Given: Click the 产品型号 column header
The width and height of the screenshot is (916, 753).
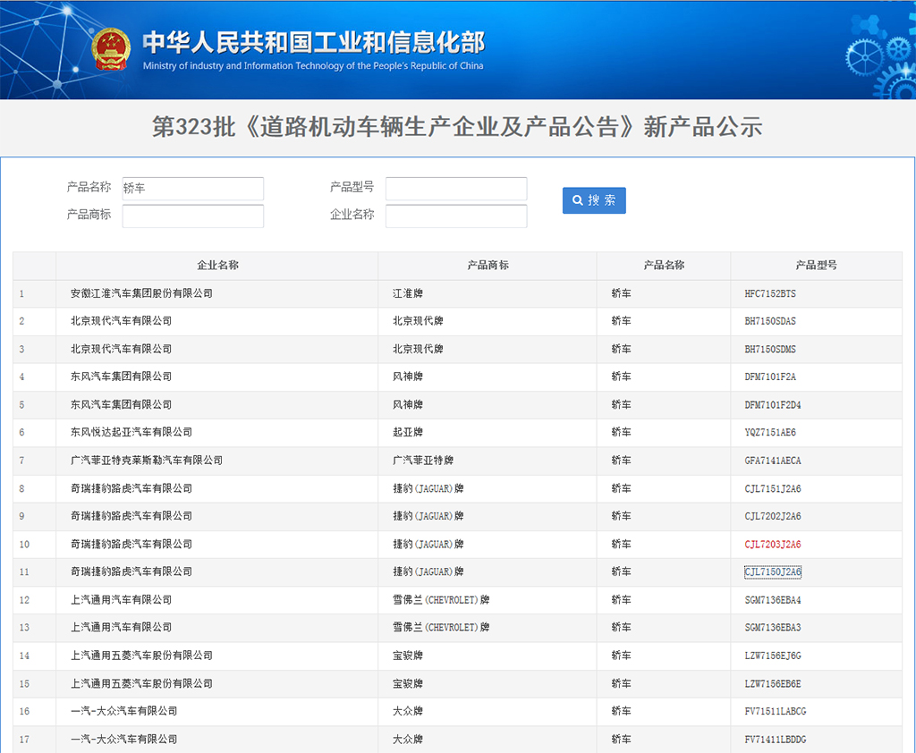Looking at the screenshot, I should tap(816, 266).
